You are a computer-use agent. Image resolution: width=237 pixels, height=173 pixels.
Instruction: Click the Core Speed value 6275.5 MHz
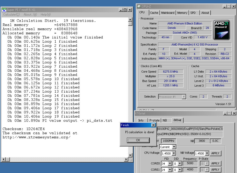[x=171, y=72]
